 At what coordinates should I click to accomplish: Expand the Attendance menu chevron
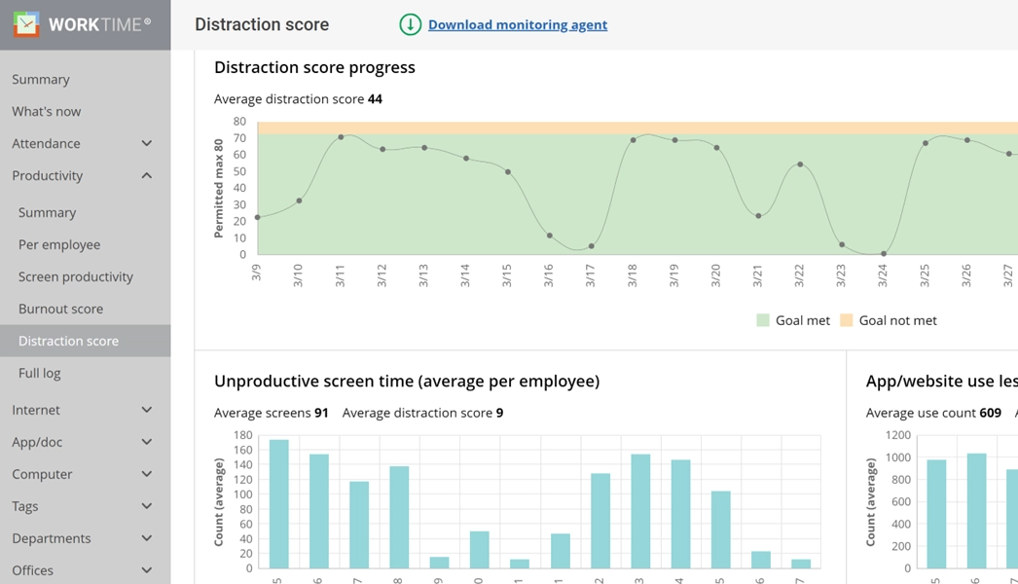tap(147, 144)
